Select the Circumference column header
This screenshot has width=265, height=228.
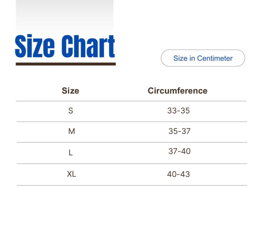(178, 91)
